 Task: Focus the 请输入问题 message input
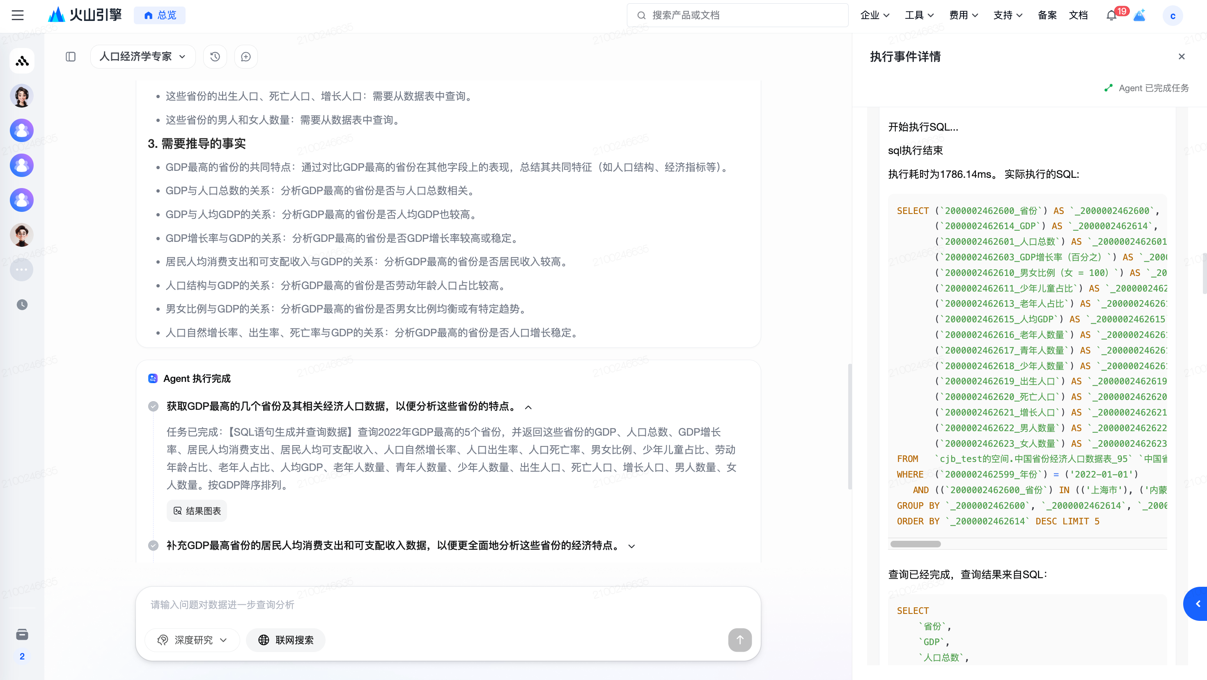[447, 604]
